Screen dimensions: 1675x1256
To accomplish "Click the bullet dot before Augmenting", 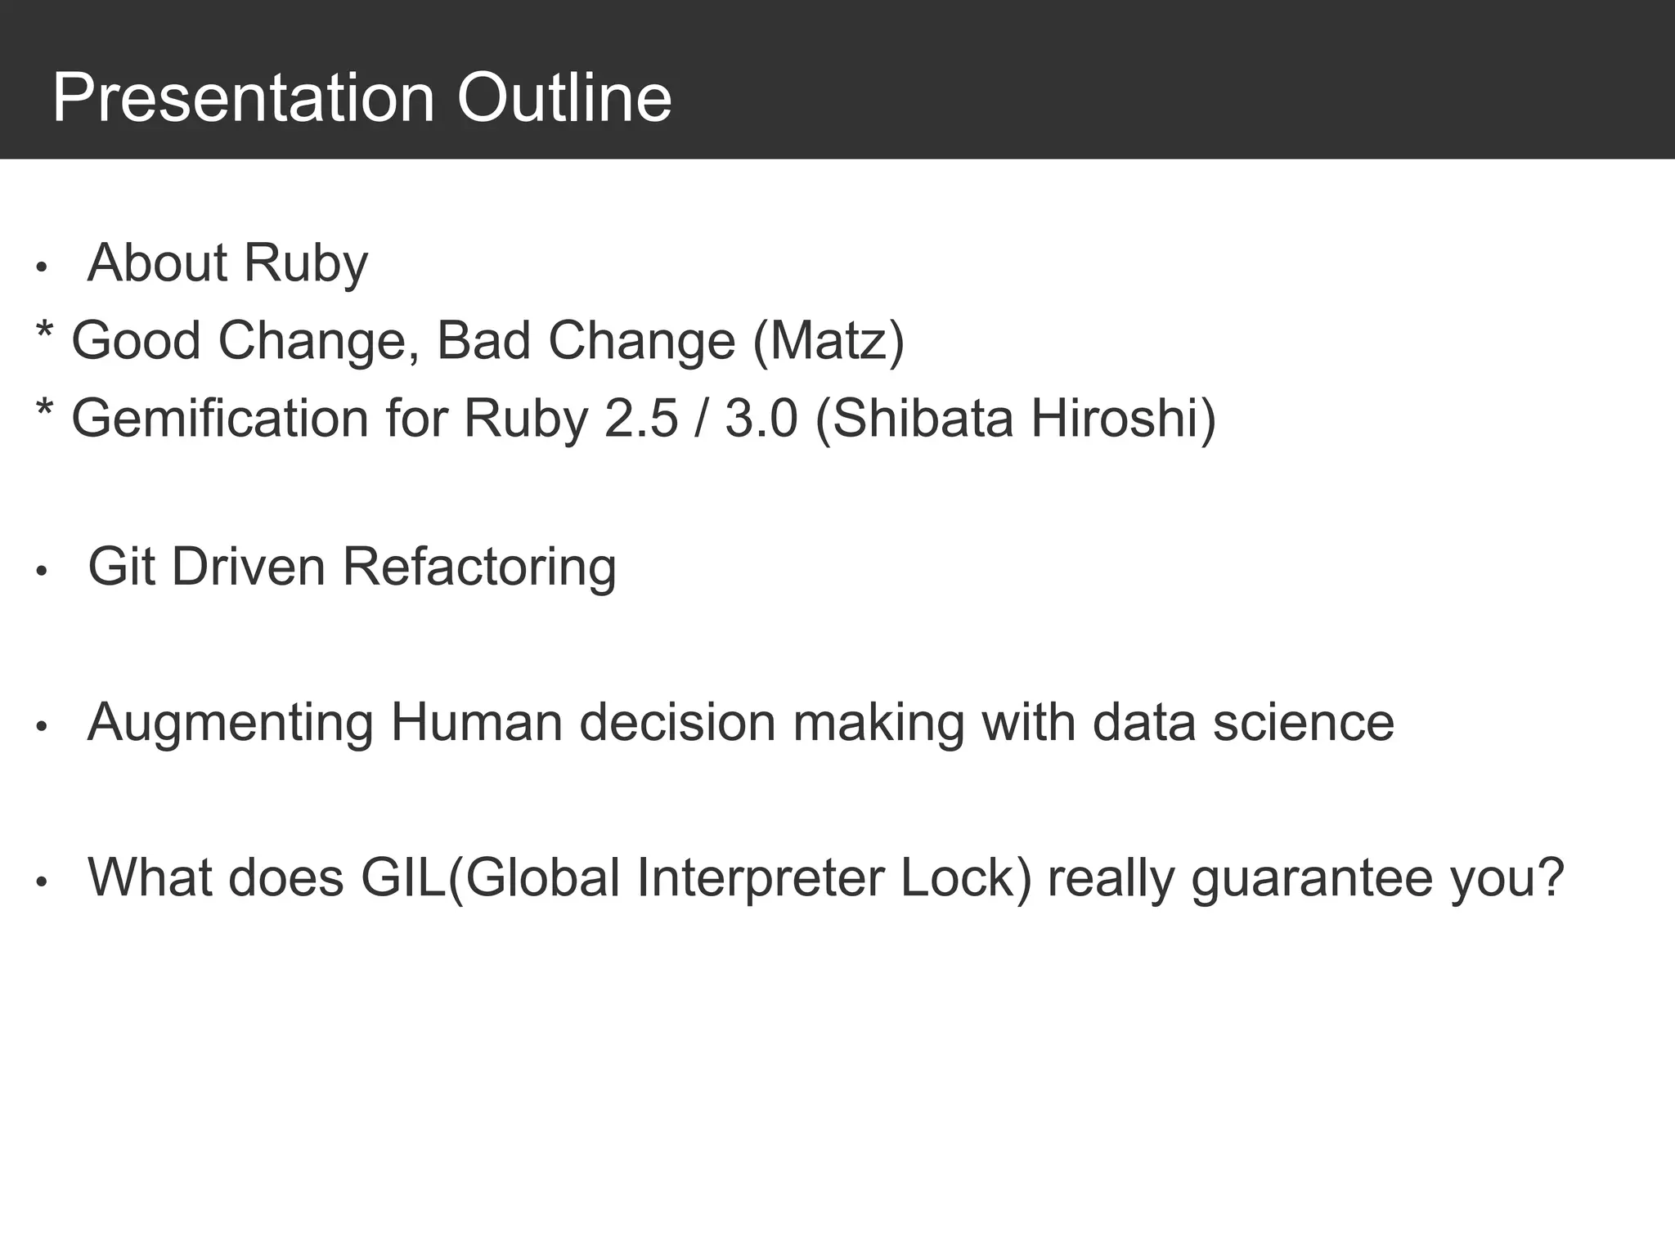I will click(43, 728).
